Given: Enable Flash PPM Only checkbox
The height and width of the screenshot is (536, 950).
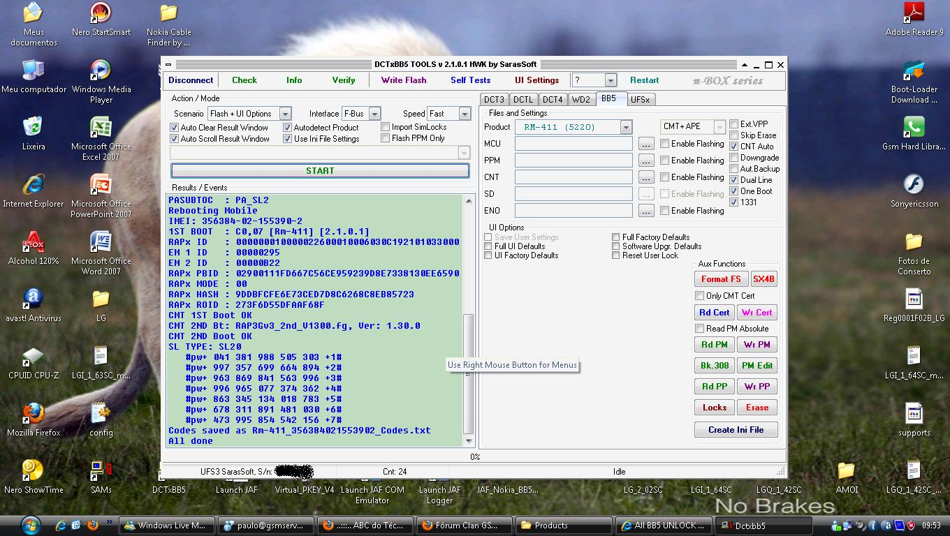Looking at the screenshot, I should (385, 138).
